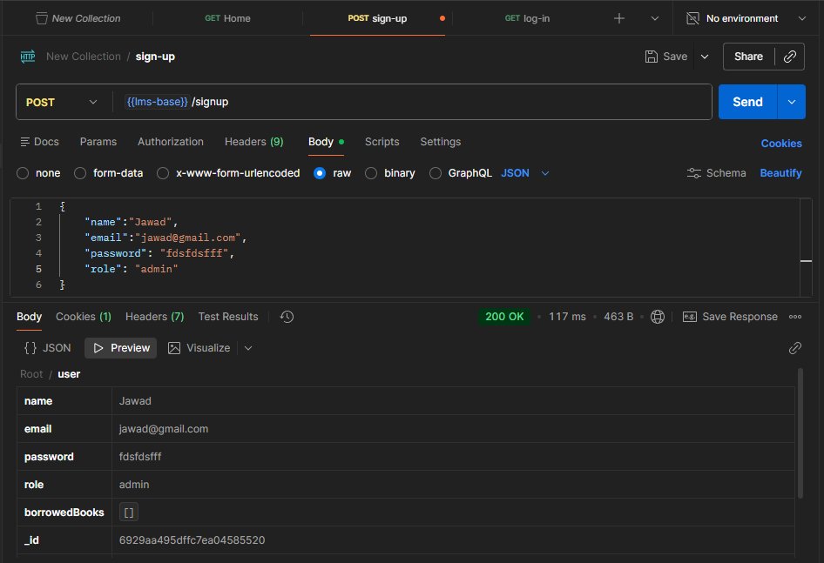Switch to the Headers (9) tab
Viewport: 824px width, 563px height.
[253, 142]
